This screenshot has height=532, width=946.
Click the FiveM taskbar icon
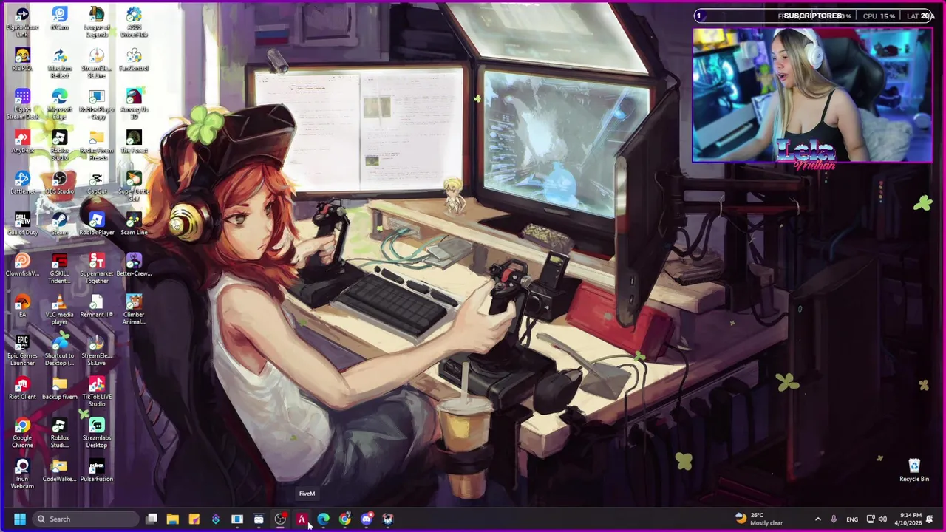[x=302, y=519]
